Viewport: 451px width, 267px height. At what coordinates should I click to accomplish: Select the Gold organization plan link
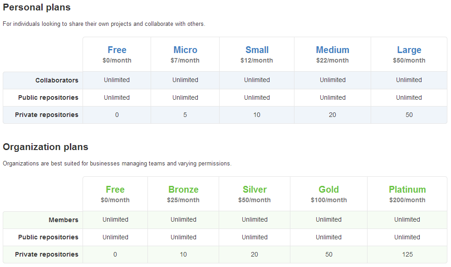pyautogui.click(x=328, y=189)
